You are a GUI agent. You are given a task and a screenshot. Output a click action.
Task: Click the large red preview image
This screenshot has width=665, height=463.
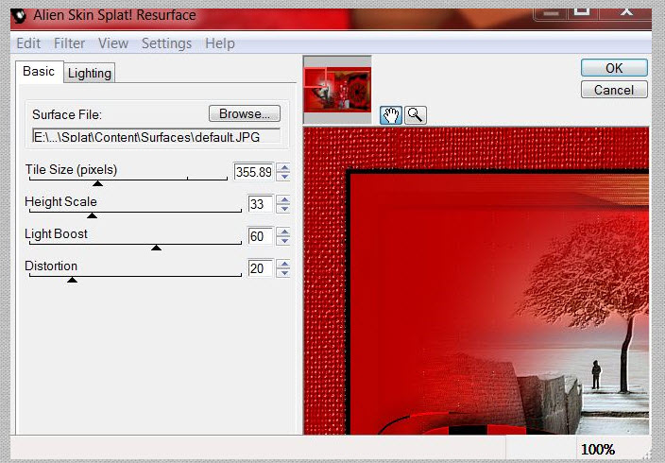point(476,281)
